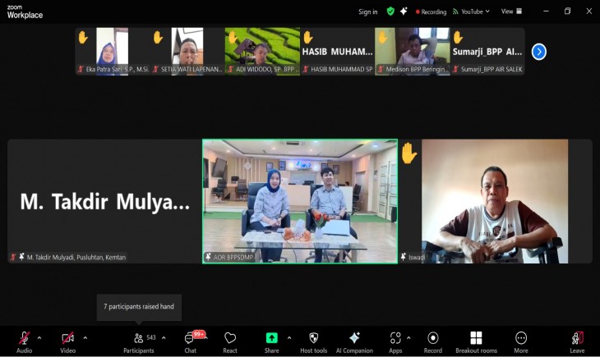
Task: Open Host tools shield menu
Action: (313, 341)
